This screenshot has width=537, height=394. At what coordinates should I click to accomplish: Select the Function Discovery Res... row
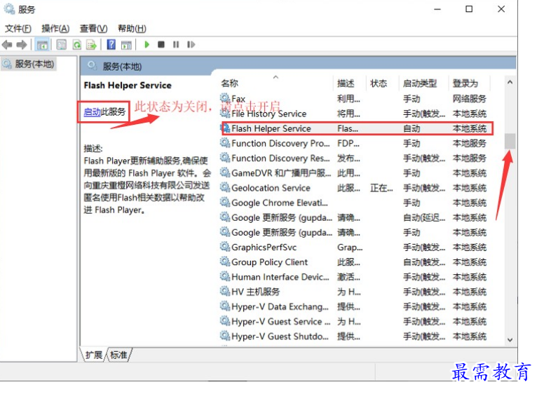(355, 158)
